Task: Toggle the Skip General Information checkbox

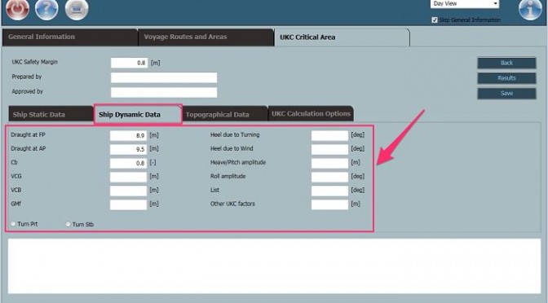Action: pyautogui.click(x=435, y=20)
